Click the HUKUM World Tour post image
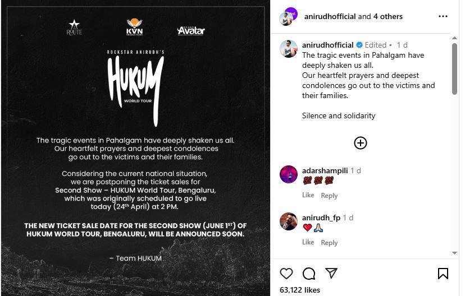Screen dimensions: 465x296 point(135,148)
